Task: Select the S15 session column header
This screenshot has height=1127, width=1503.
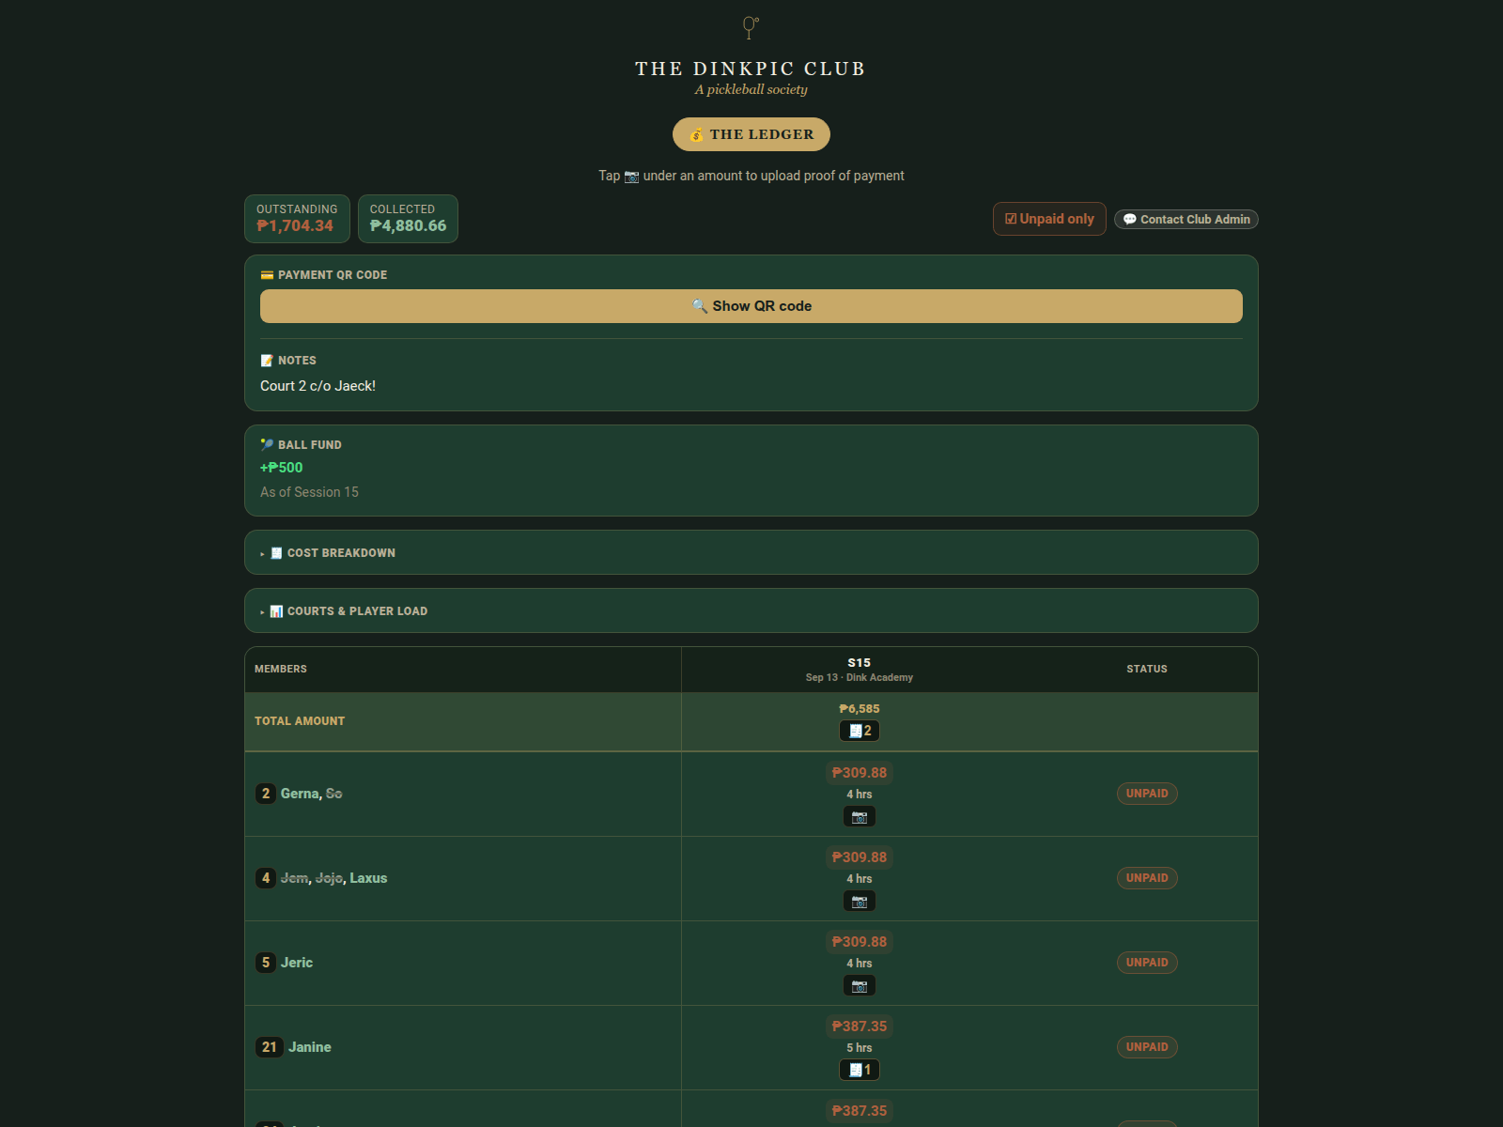Action: click(x=860, y=670)
